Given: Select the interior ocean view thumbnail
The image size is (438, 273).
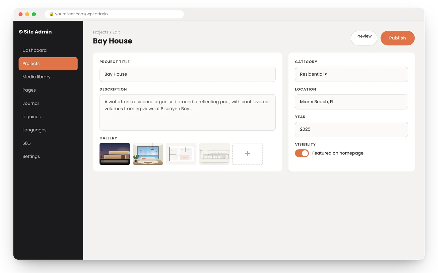Looking at the screenshot, I should pos(148,154).
